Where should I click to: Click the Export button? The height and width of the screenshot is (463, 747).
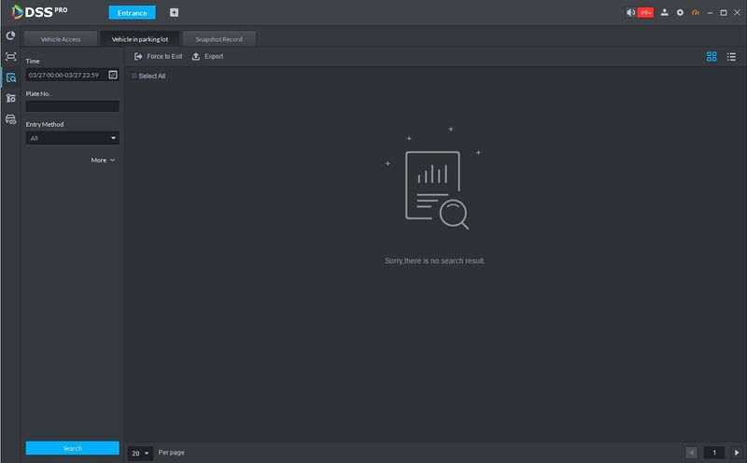(x=207, y=56)
